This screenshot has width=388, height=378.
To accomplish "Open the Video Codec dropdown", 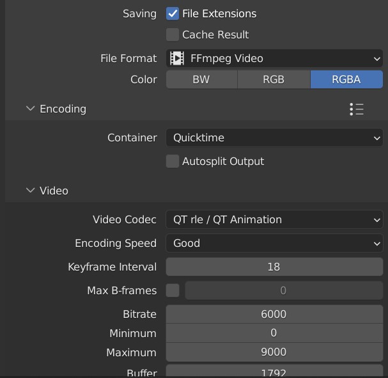I will click(x=274, y=219).
